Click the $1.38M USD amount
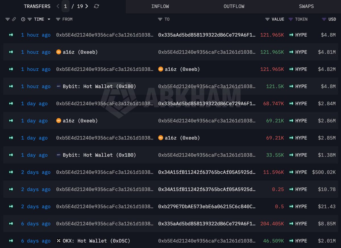Image resolution: width=341 pixels, height=248 pixels. (x=327, y=155)
